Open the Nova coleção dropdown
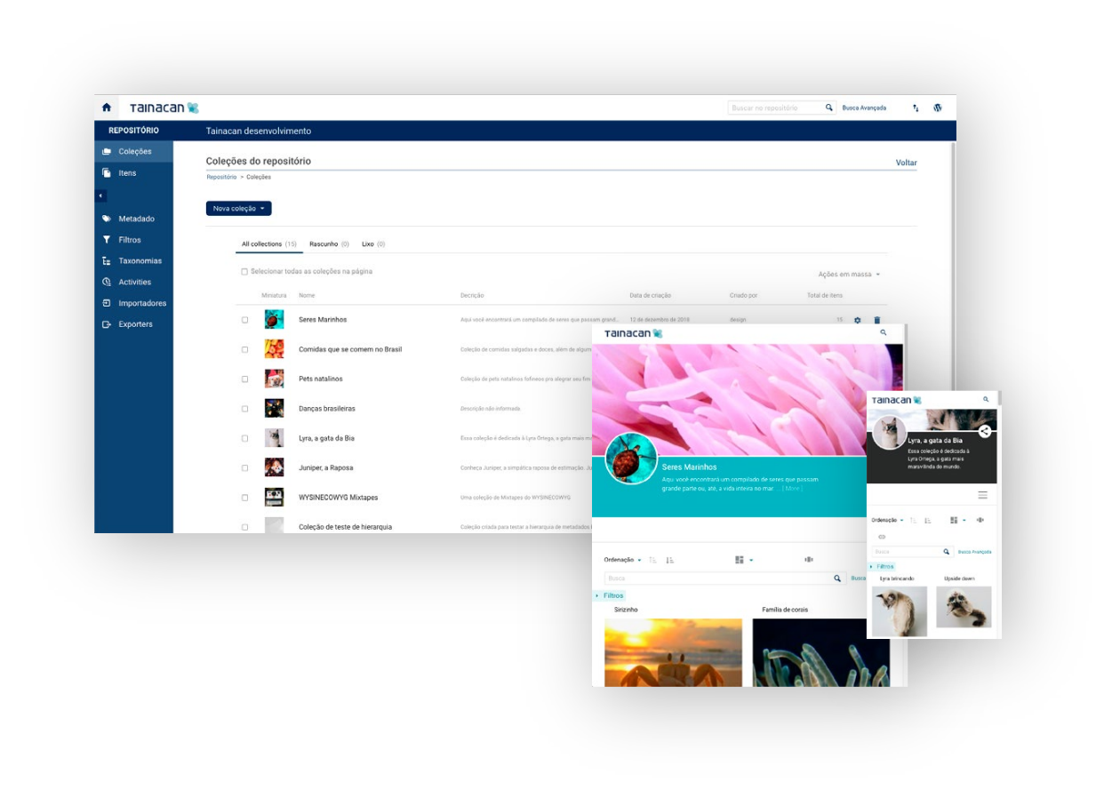This screenshot has width=1112, height=798. (x=238, y=208)
